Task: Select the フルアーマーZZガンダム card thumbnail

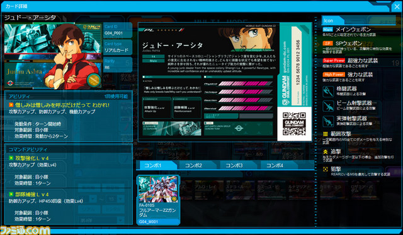Action: click(158, 200)
